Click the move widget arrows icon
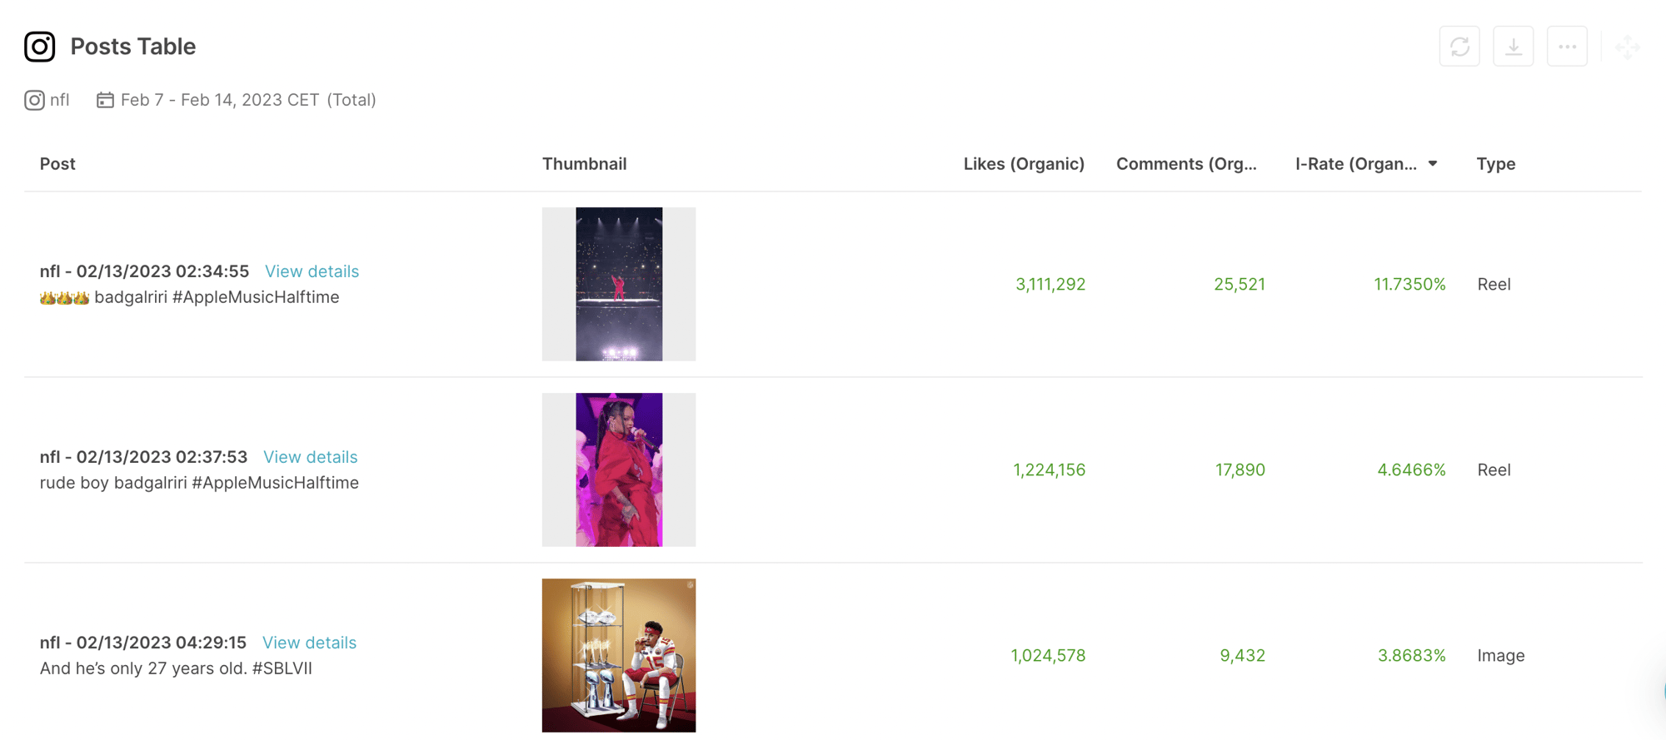 coord(1626,47)
